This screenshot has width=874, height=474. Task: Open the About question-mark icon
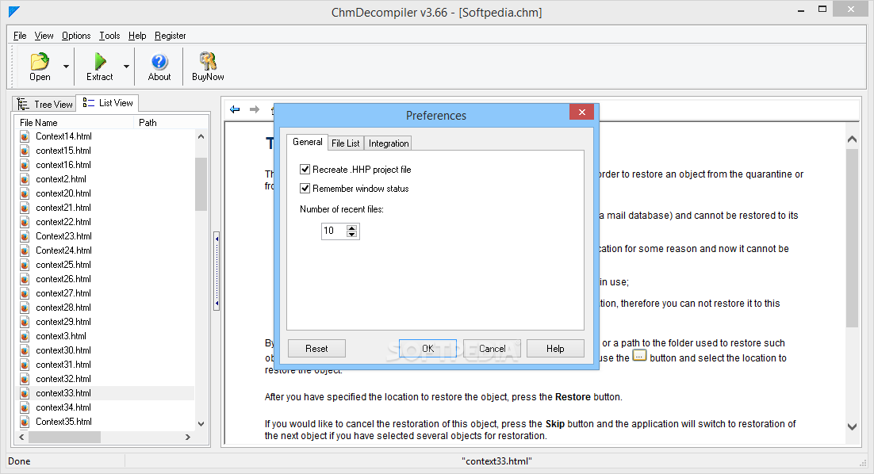[159, 61]
